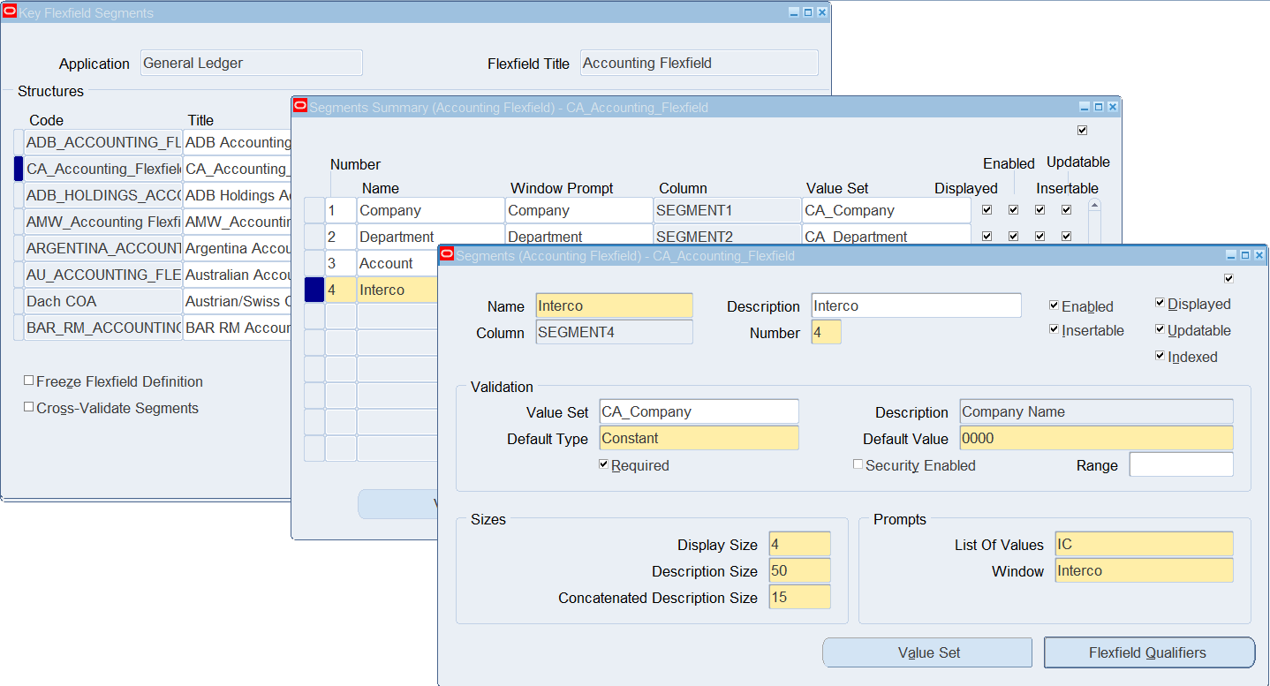The width and height of the screenshot is (1270, 686).
Task: Click Oracle icon in front Segments window title
Action: (x=447, y=255)
